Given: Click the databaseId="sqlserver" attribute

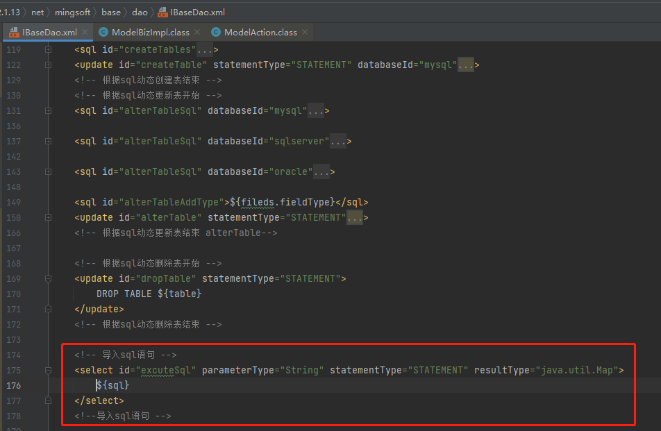Looking at the screenshot, I should (269, 141).
